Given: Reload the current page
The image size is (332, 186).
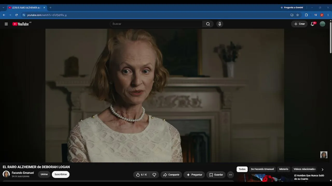Looking at the screenshot, I should (x=16, y=15).
